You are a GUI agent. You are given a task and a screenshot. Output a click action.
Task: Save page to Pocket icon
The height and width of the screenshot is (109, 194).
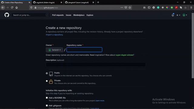pos(126,8)
